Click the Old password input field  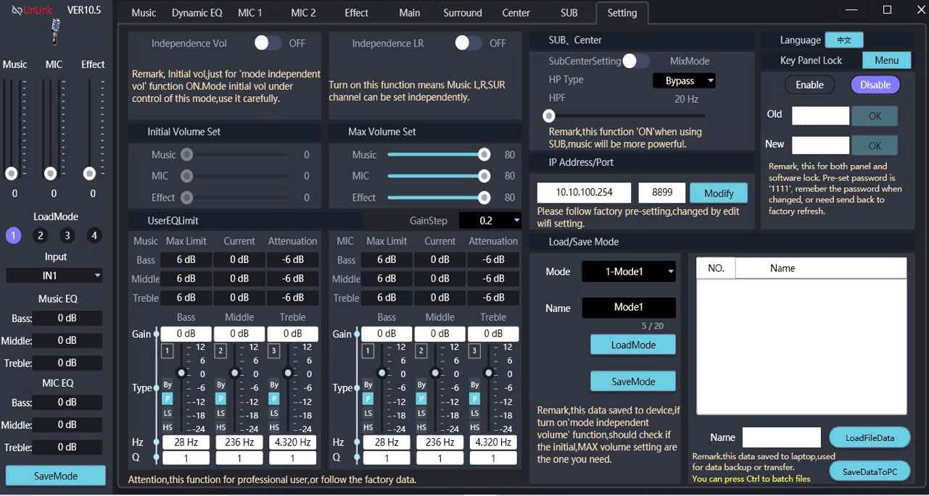point(820,116)
